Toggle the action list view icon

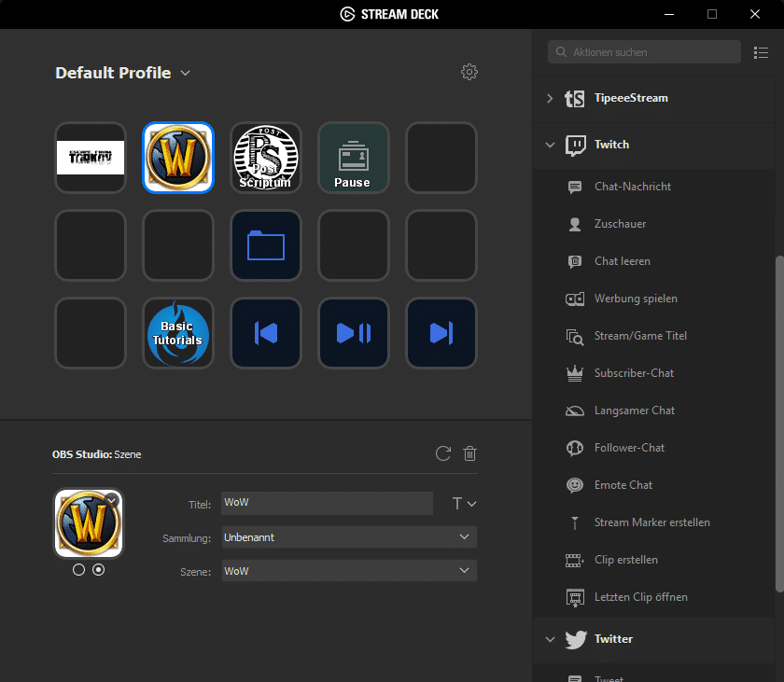(x=760, y=52)
